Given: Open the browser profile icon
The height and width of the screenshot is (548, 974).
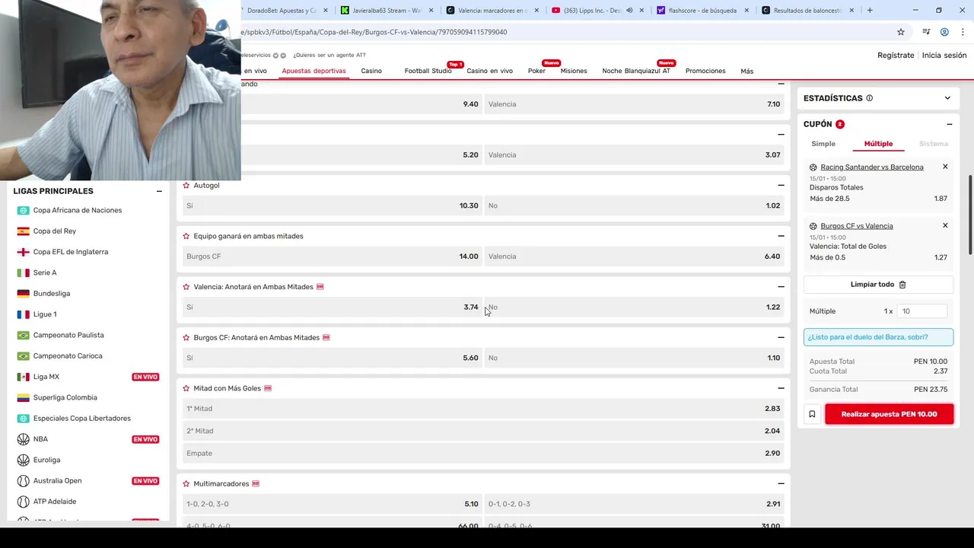Looking at the screenshot, I should click(944, 32).
